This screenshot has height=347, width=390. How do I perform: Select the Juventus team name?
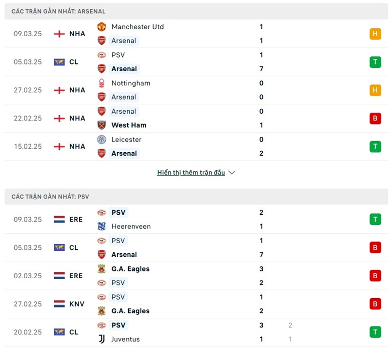point(125,339)
